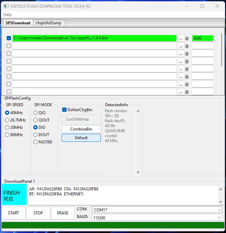Select QIO SPI mode

pos(39,113)
